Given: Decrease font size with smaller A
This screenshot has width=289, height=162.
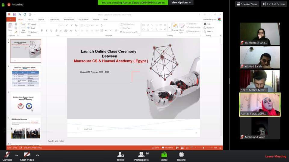Looking at the screenshot, I should point(71,25).
